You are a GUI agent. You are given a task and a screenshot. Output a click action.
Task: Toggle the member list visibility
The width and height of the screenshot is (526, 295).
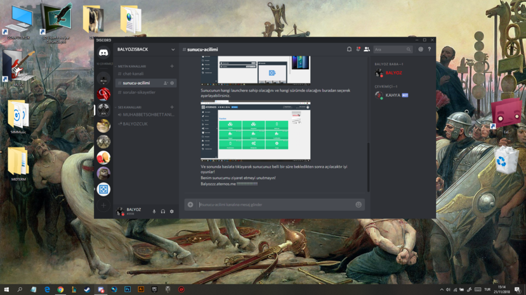[x=367, y=49]
